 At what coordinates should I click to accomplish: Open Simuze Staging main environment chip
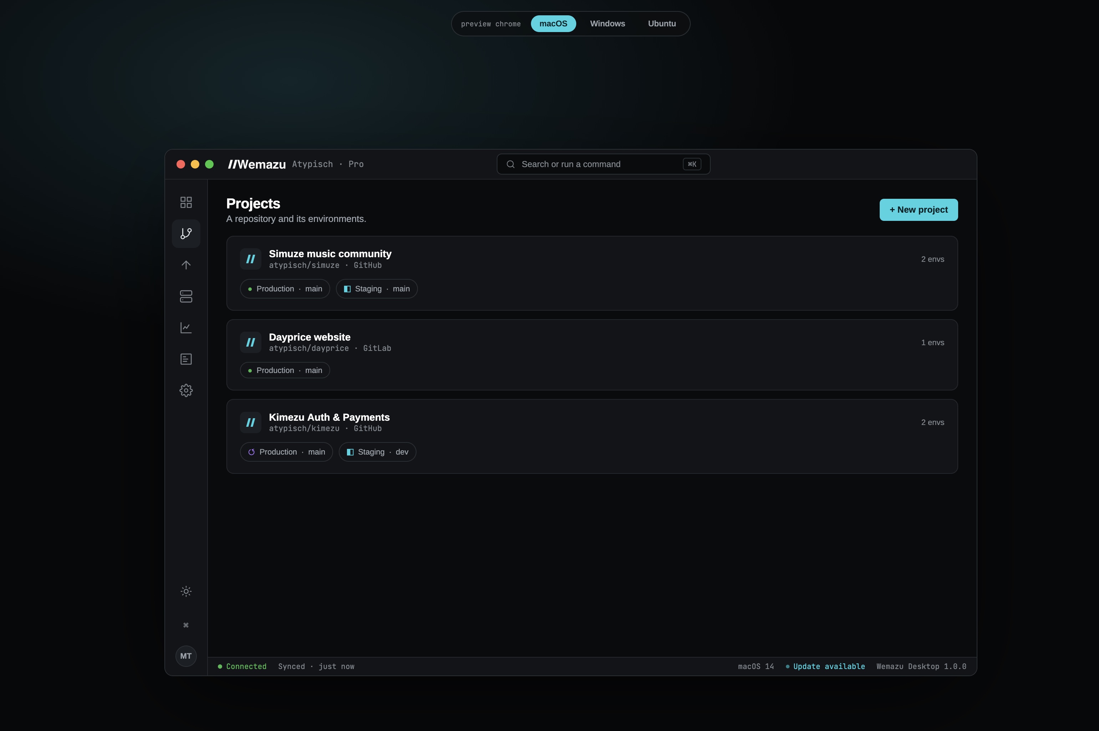(377, 289)
